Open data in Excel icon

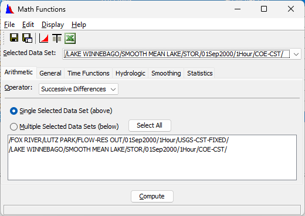[x=70, y=38]
